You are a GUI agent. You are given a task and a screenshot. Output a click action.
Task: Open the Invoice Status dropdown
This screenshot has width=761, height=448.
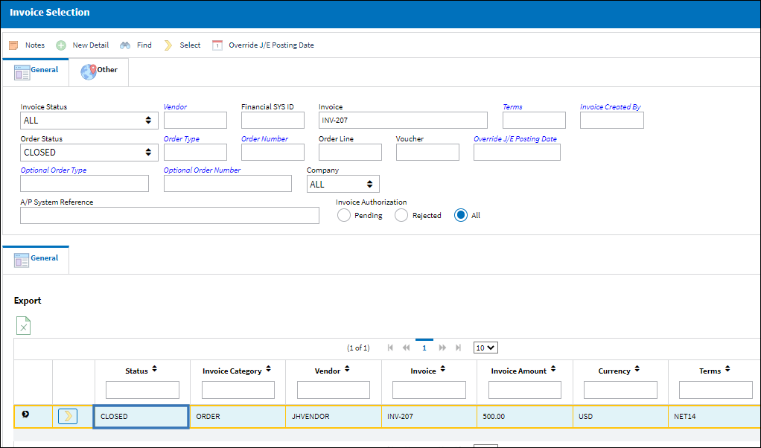[89, 121]
